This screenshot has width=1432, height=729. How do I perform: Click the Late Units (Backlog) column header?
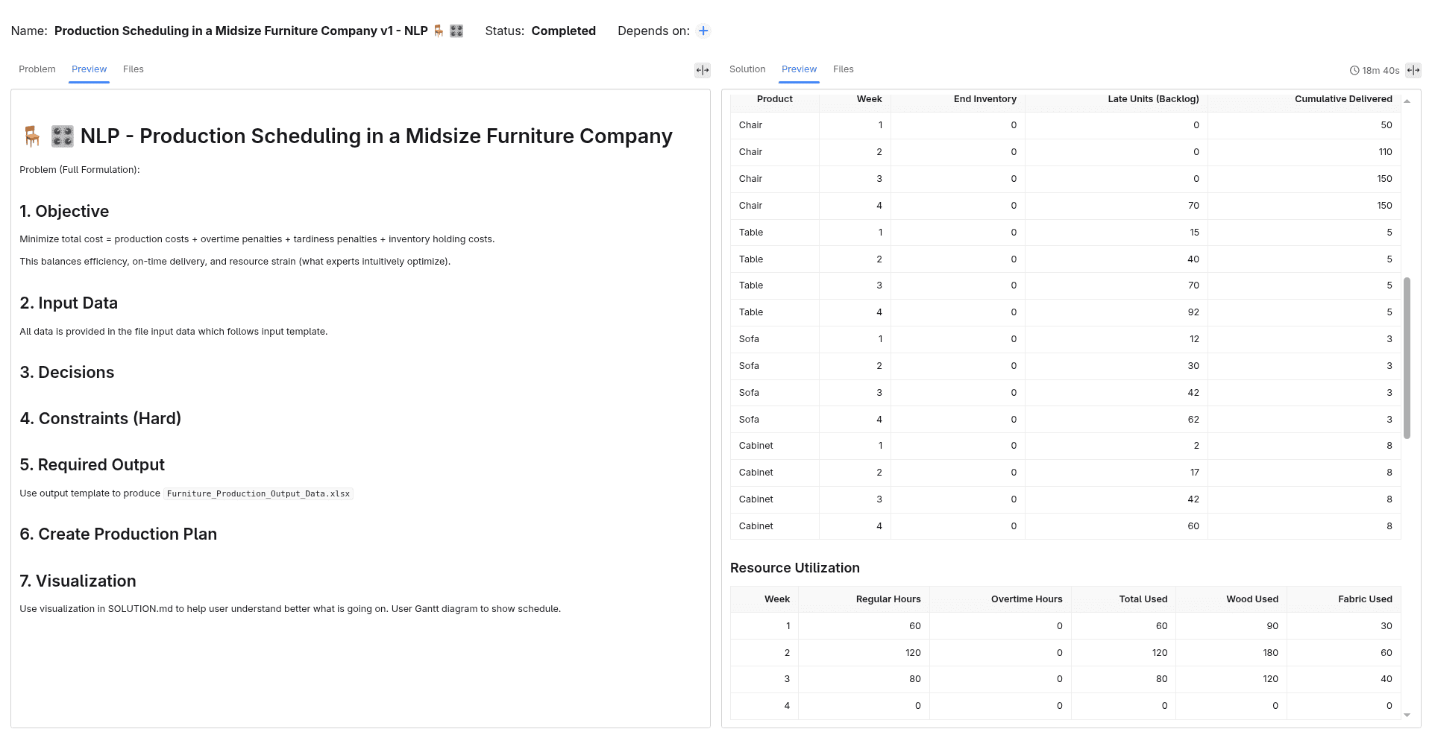point(1153,99)
